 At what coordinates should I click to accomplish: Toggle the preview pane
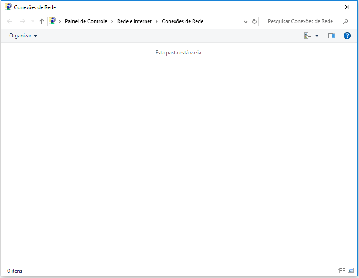pyautogui.click(x=331, y=36)
